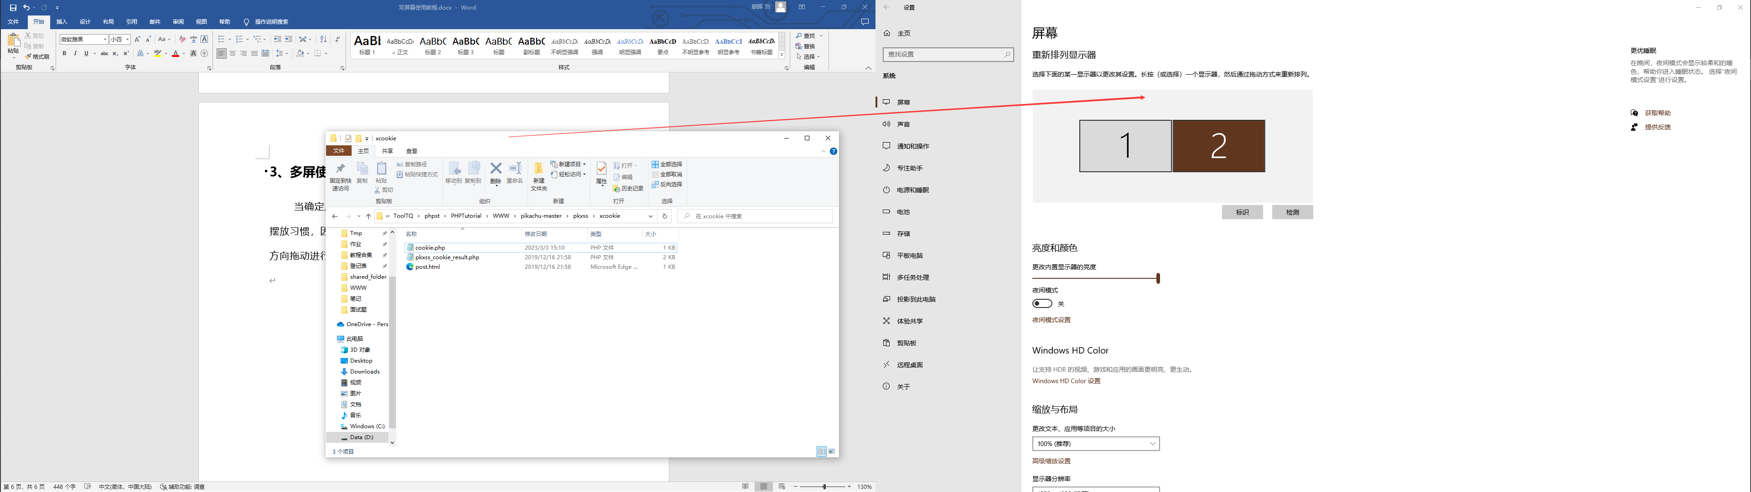This screenshot has width=1751, height=492.
Task: Select file pkxss_cookie_result.php
Action: [447, 257]
